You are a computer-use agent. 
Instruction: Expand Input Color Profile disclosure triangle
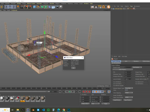112,97
